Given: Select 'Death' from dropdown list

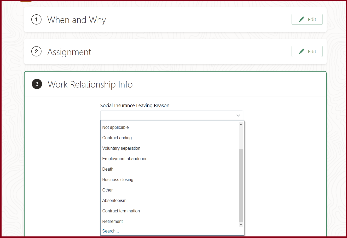Looking at the screenshot, I should [x=108, y=169].
